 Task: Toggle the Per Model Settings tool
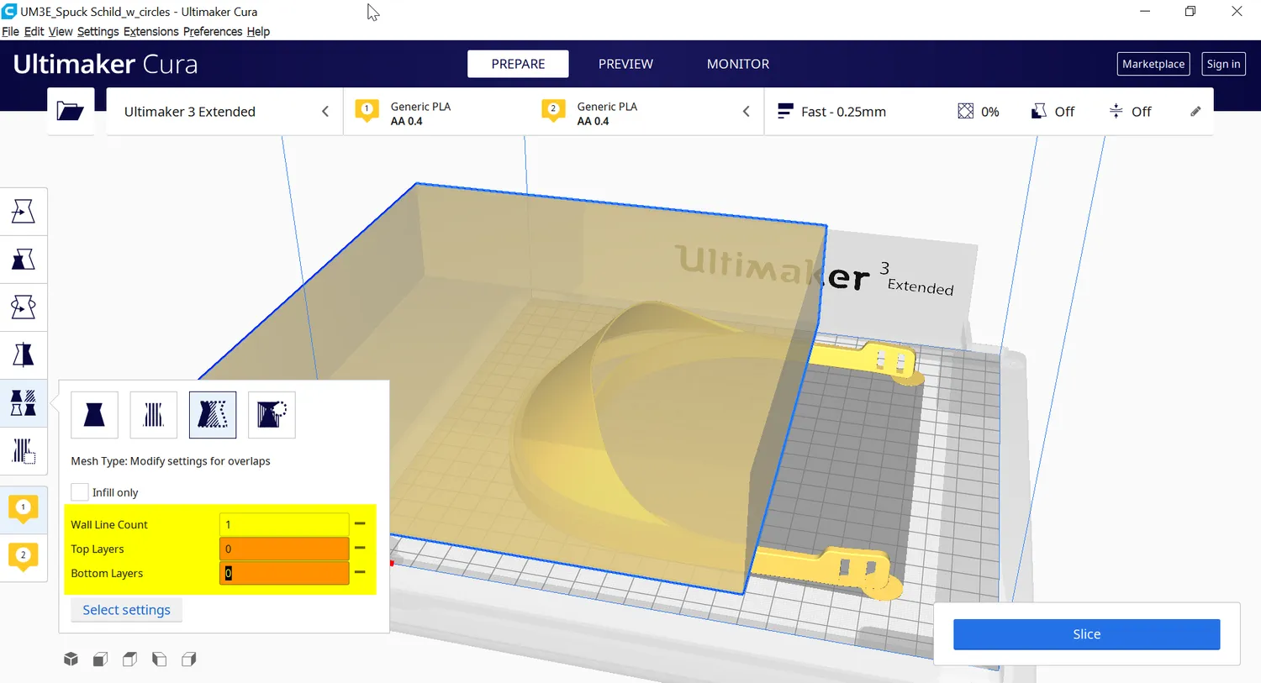point(24,403)
